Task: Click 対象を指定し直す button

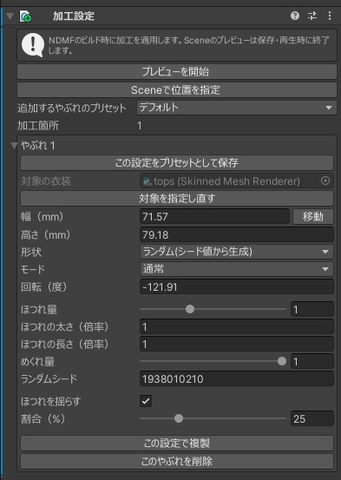Action: pos(177,199)
